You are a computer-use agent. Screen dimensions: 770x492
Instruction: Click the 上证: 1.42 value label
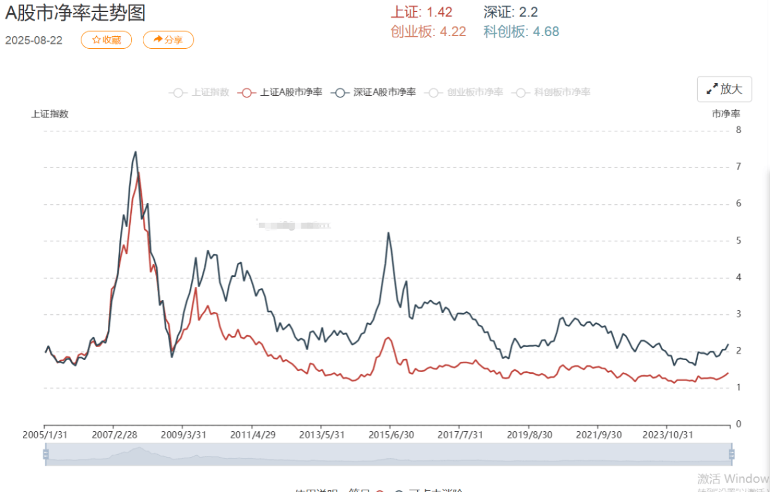[x=421, y=13]
